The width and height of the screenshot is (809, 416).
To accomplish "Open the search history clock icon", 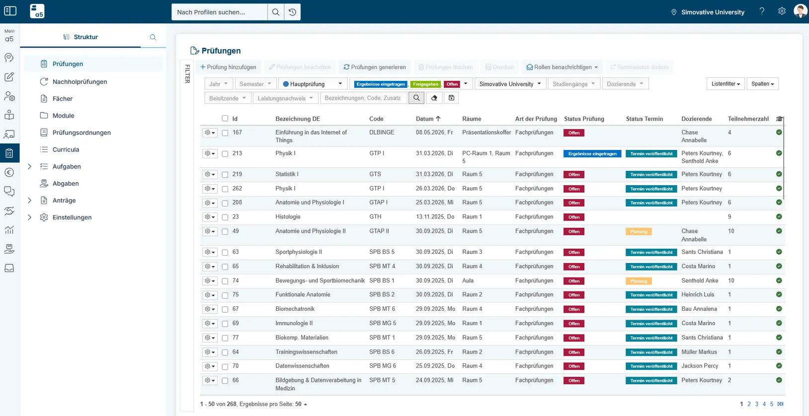I will coord(293,12).
